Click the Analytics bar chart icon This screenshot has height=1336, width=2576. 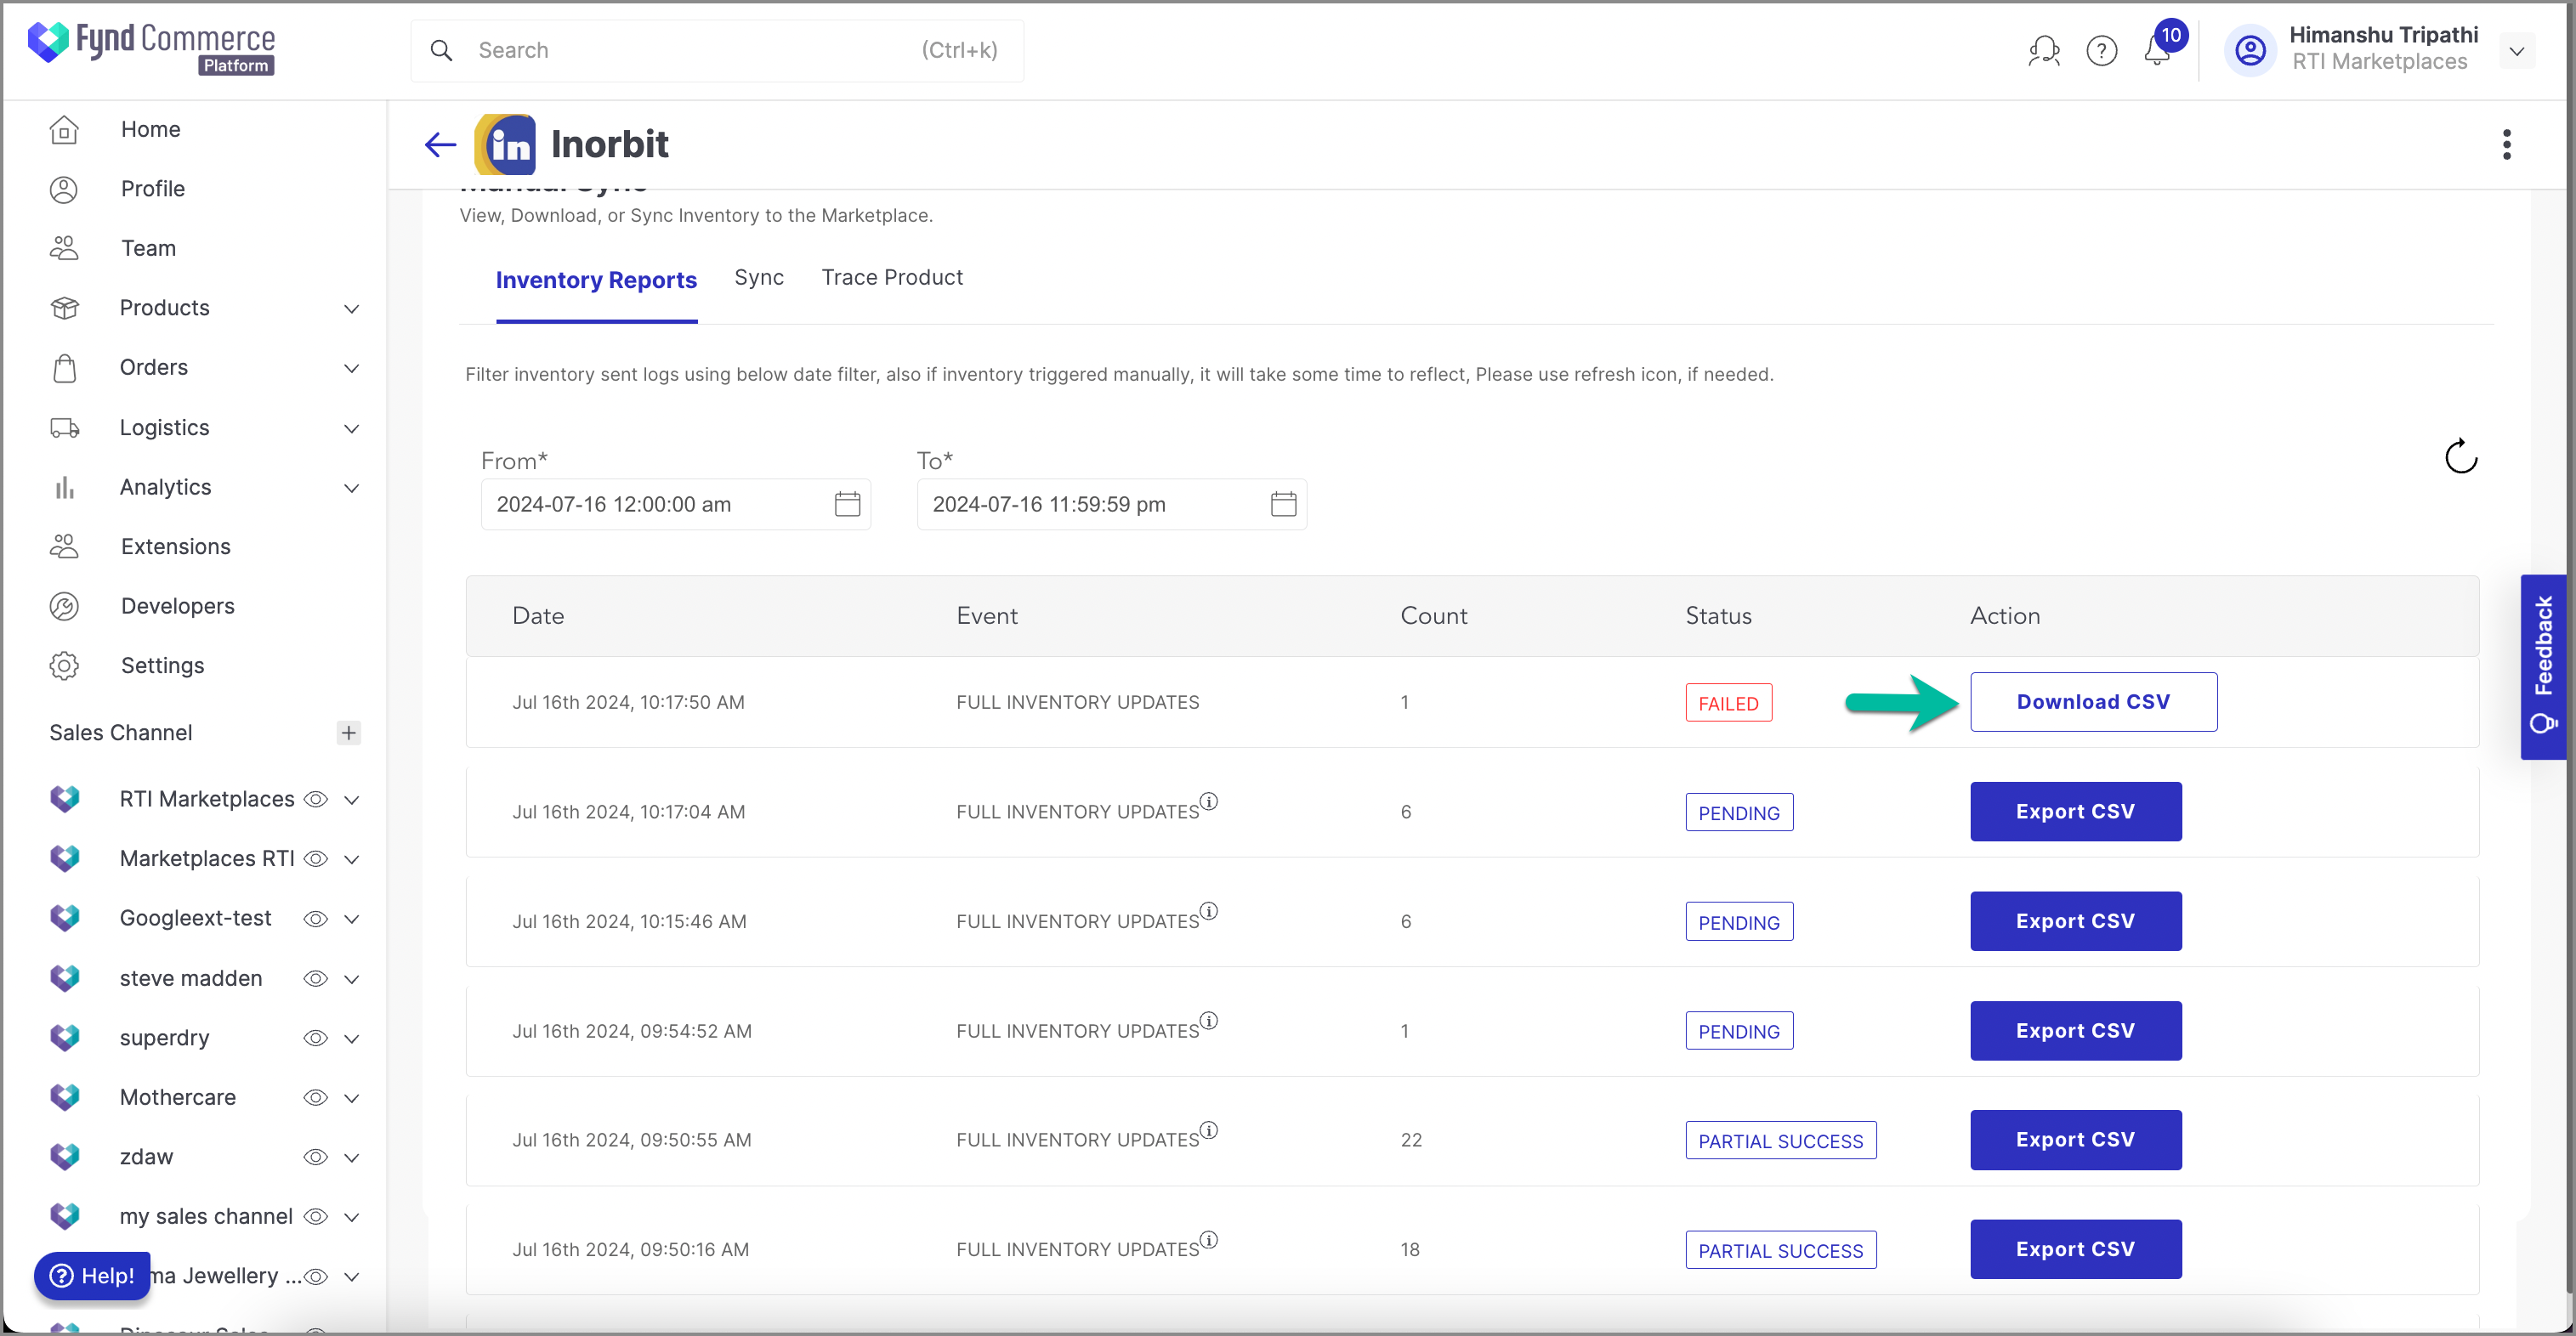tap(64, 487)
